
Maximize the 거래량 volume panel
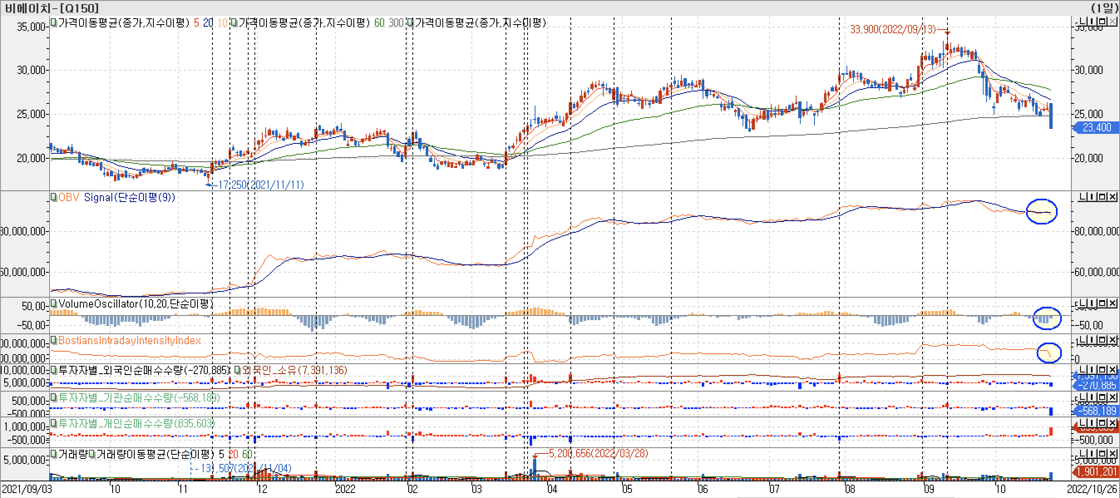coord(1102,454)
